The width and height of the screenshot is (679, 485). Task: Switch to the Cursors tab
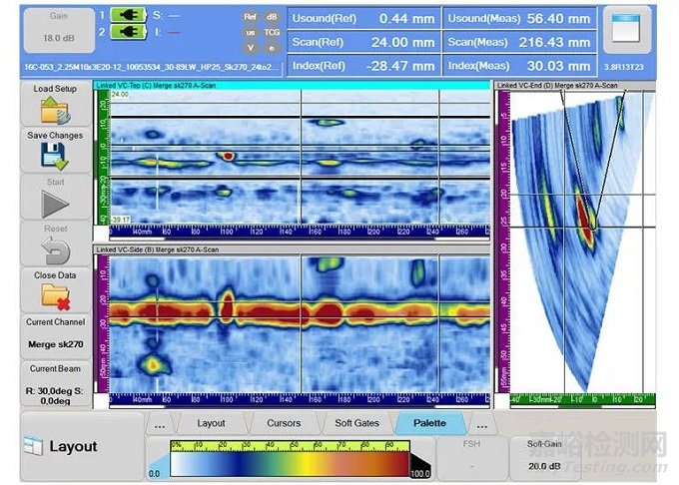click(x=284, y=423)
